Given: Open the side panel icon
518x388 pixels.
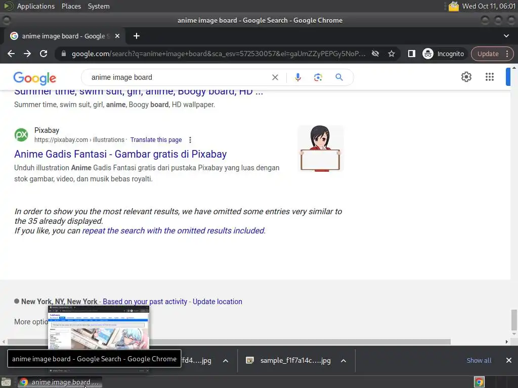Looking at the screenshot, I should [411, 54].
